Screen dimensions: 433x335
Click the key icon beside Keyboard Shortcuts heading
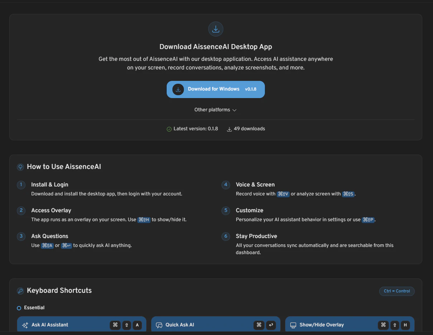coord(20,291)
